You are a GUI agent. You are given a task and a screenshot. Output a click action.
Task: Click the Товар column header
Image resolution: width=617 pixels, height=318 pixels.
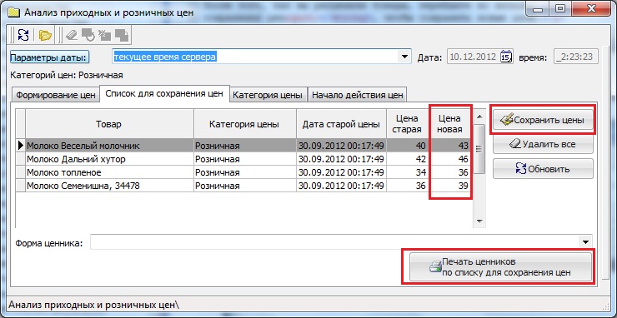click(x=109, y=124)
